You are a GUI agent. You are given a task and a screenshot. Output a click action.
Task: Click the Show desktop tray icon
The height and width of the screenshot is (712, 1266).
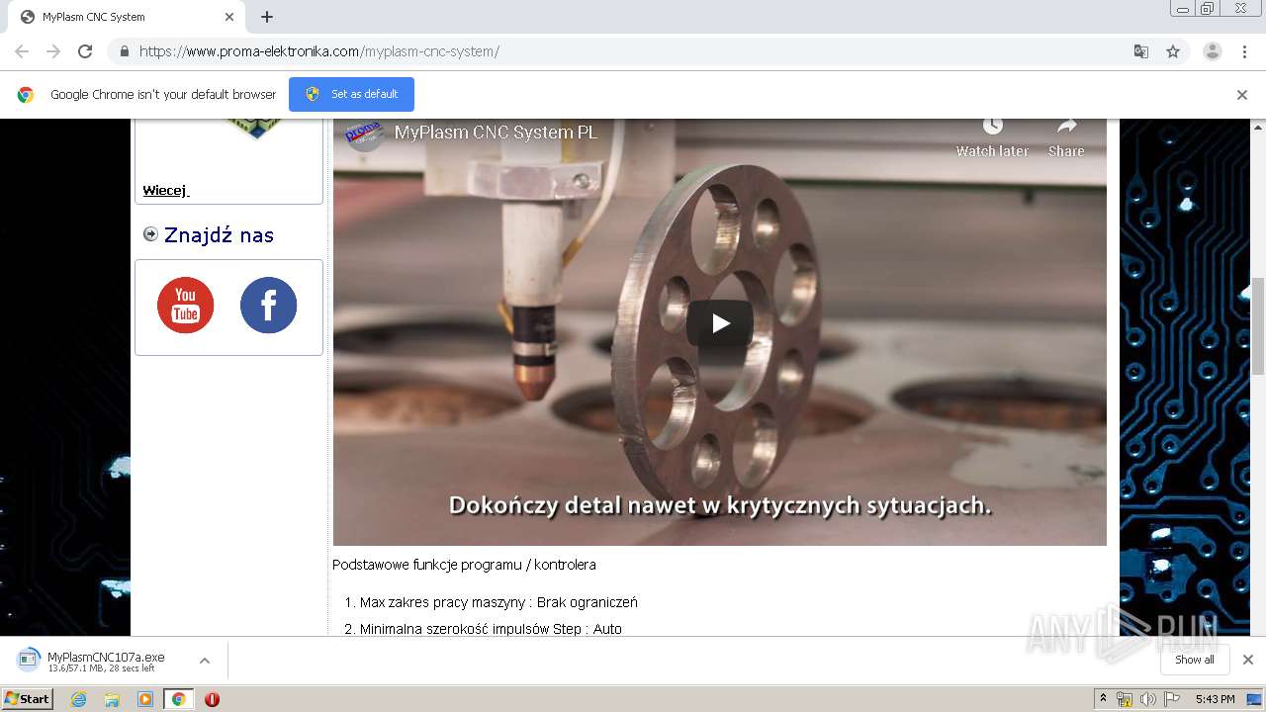pyautogui.click(x=1255, y=699)
